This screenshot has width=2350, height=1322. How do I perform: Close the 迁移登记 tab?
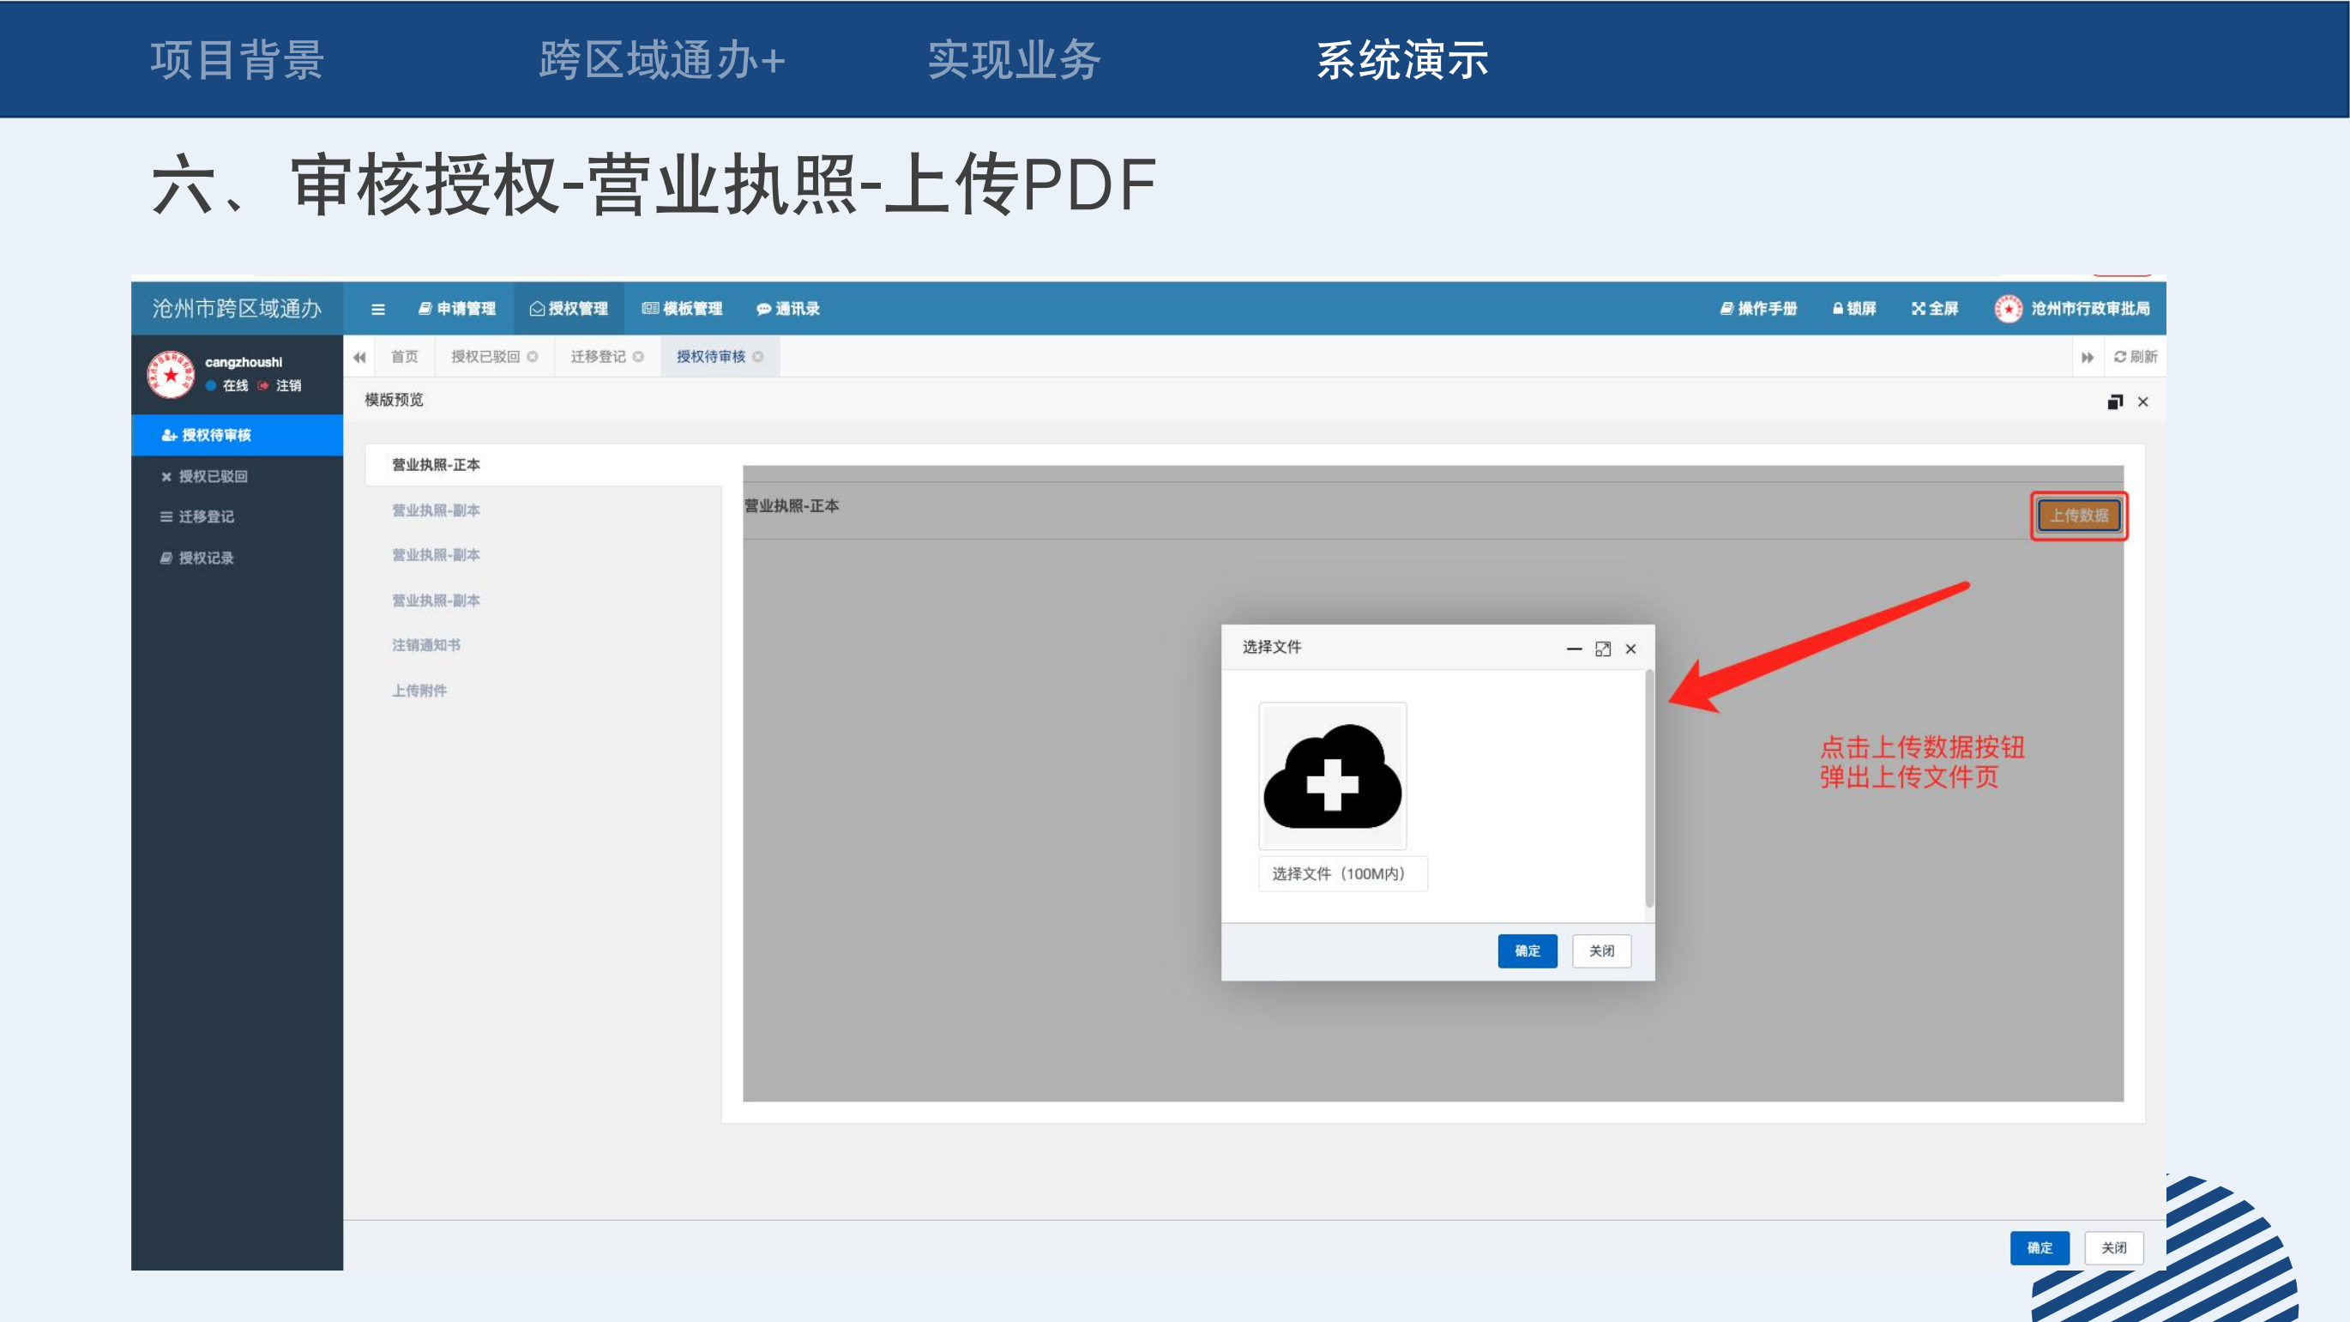(x=639, y=357)
